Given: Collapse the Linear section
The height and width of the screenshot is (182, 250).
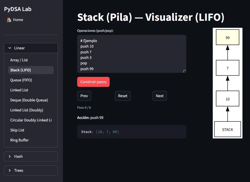Looking at the screenshot, I should (x=31, y=48).
